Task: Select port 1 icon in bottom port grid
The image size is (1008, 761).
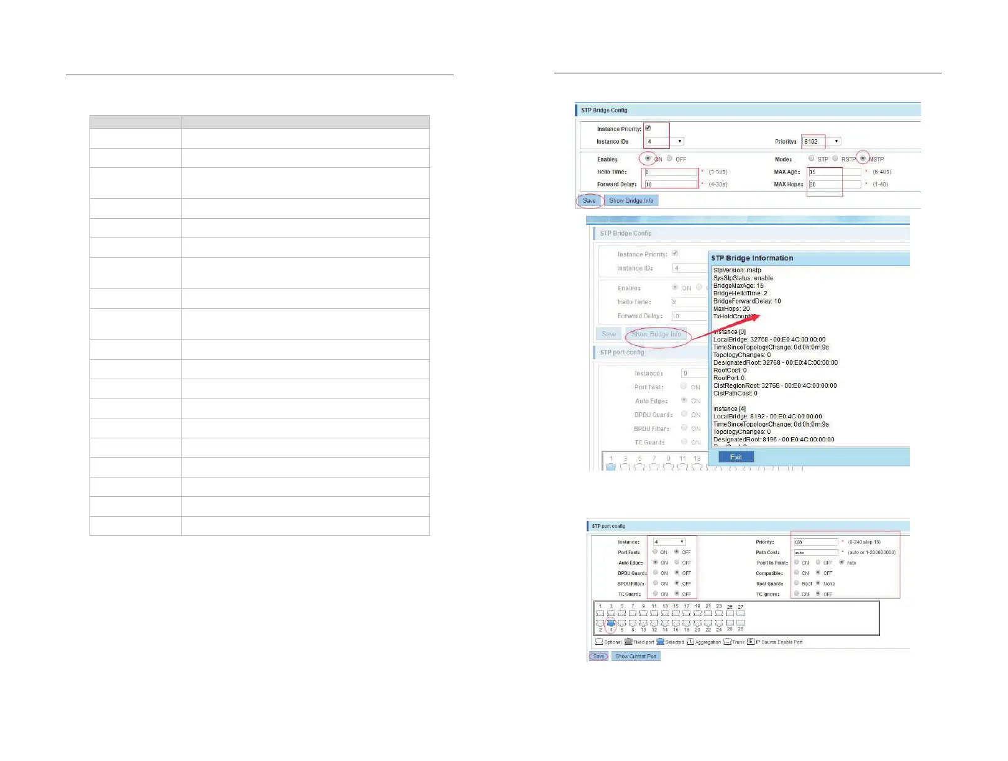Action: click(600, 613)
